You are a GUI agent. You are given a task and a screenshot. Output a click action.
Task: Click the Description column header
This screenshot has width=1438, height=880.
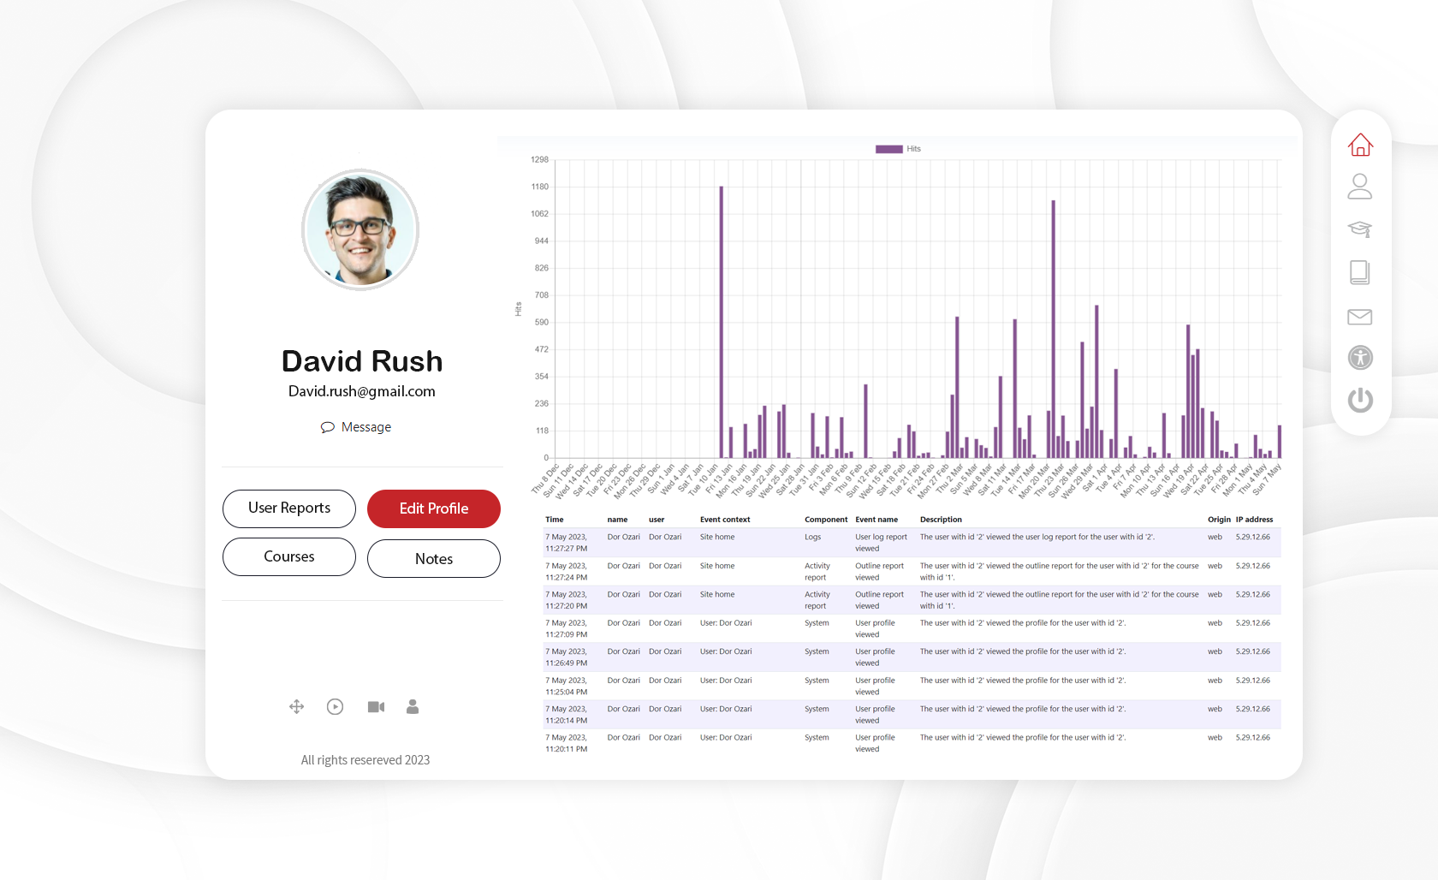click(941, 520)
